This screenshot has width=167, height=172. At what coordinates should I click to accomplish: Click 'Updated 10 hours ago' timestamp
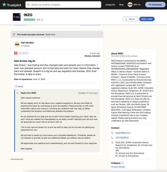pyautogui.click(x=88, y=93)
